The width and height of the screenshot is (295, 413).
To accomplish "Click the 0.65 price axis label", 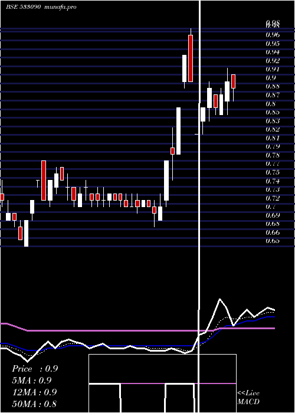I will pos(273,241).
